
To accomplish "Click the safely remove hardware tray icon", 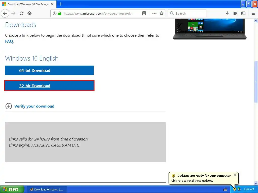I will pos(239,189).
